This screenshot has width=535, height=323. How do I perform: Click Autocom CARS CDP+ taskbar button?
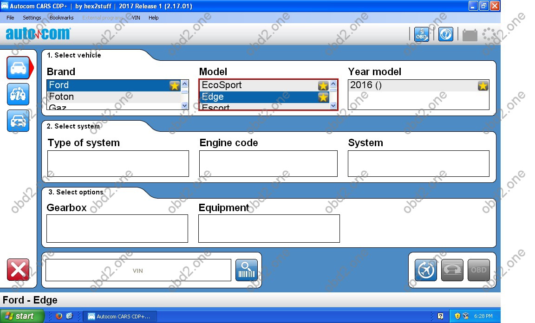(x=120, y=317)
